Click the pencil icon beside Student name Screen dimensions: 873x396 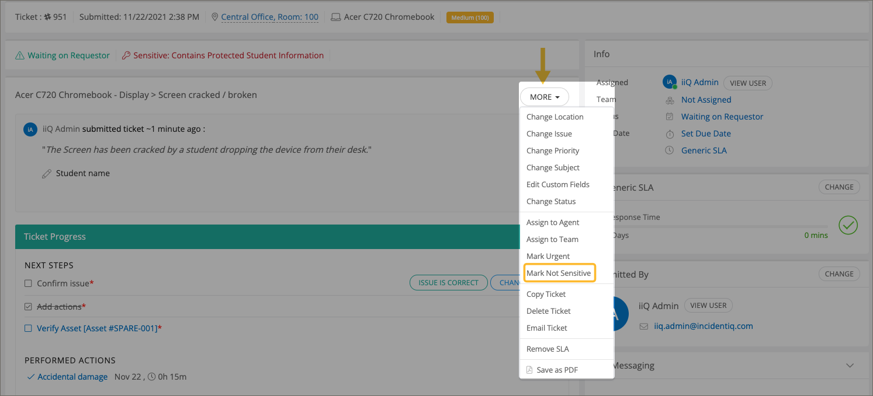click(47, 174)
